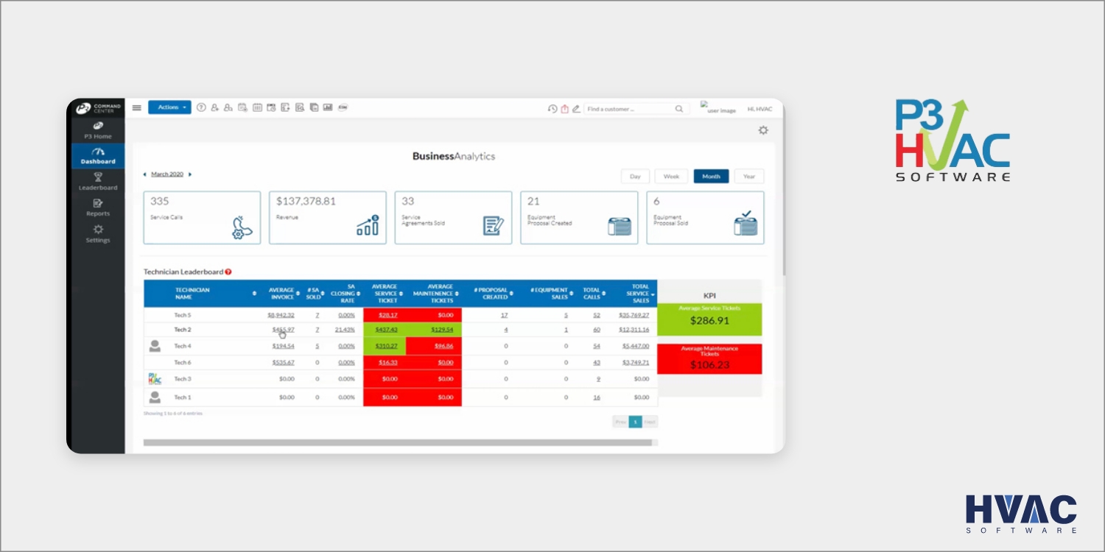This screenshot has width=1105, height=552.
Task: Select Dashboard in the sidebar
Action: coord(98,156)
